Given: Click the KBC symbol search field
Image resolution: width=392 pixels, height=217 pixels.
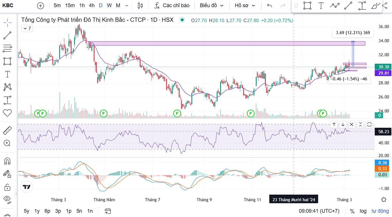Looking at the screenshot, I should (x=8, y=5).
